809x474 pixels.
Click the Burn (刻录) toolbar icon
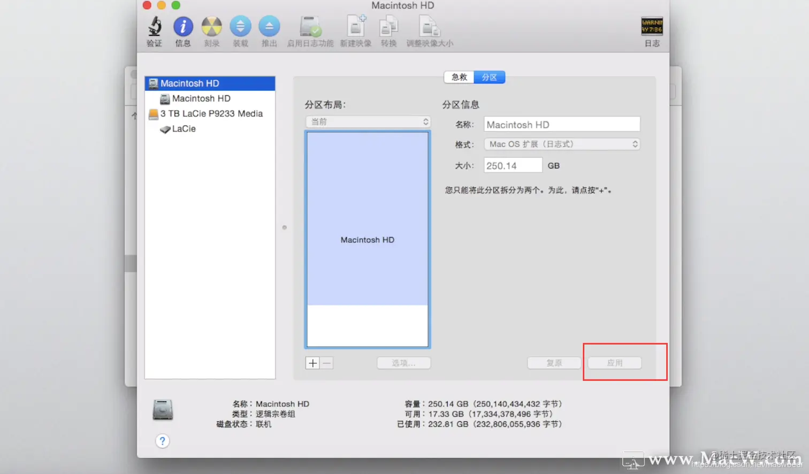pyautogui.click(x=212, y=26)
